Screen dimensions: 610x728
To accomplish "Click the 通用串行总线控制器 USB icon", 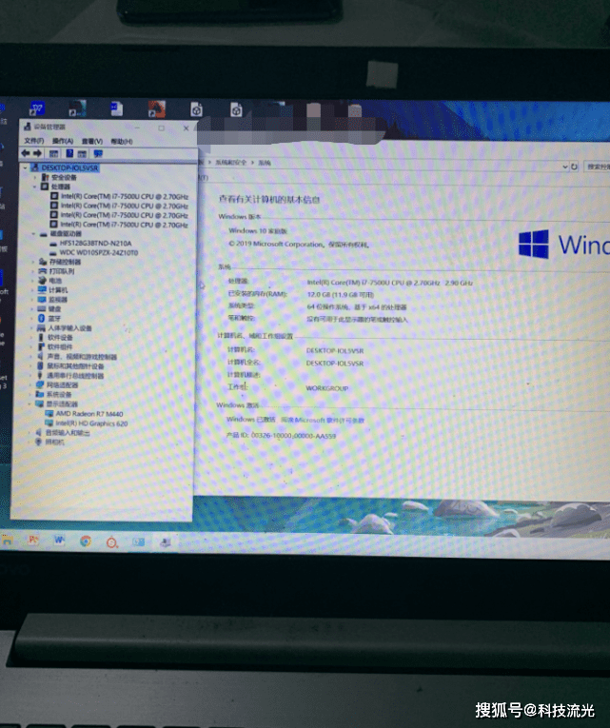I will (x=40, y=376).
